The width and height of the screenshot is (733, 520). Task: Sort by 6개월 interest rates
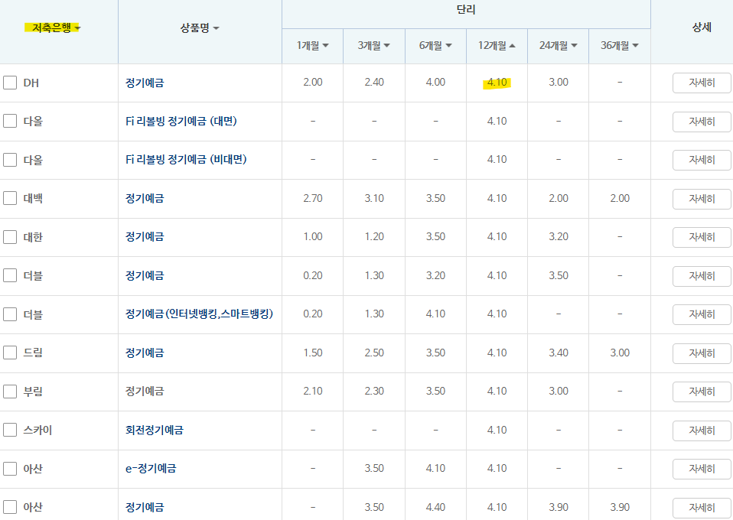click(435, 45)
